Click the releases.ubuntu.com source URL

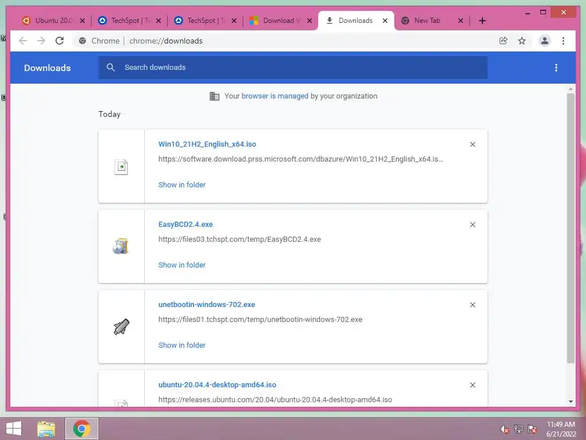[x=275, y=399]
